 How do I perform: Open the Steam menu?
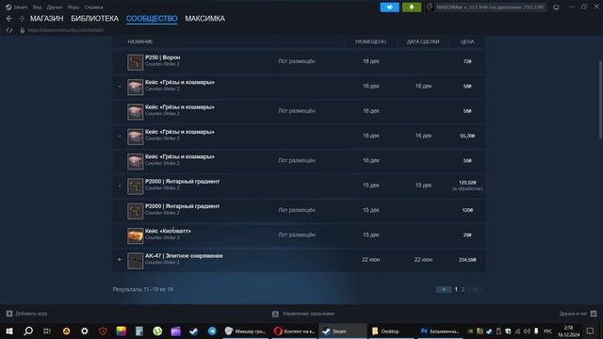21,7
